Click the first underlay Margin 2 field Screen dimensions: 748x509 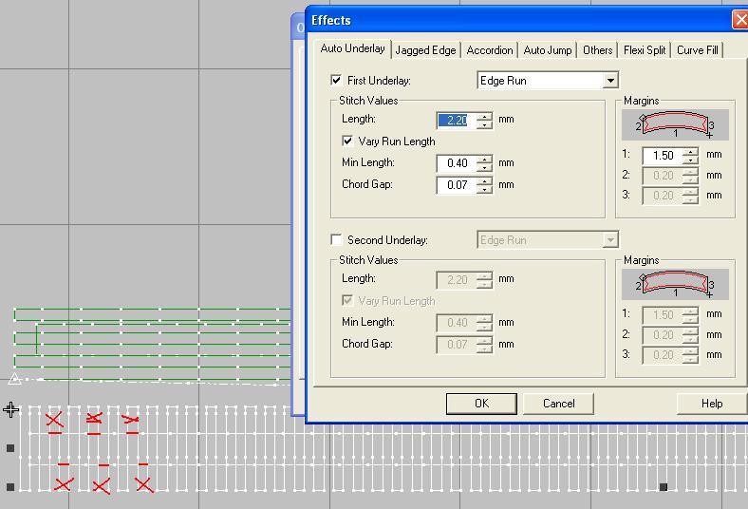tap(663, 176)
